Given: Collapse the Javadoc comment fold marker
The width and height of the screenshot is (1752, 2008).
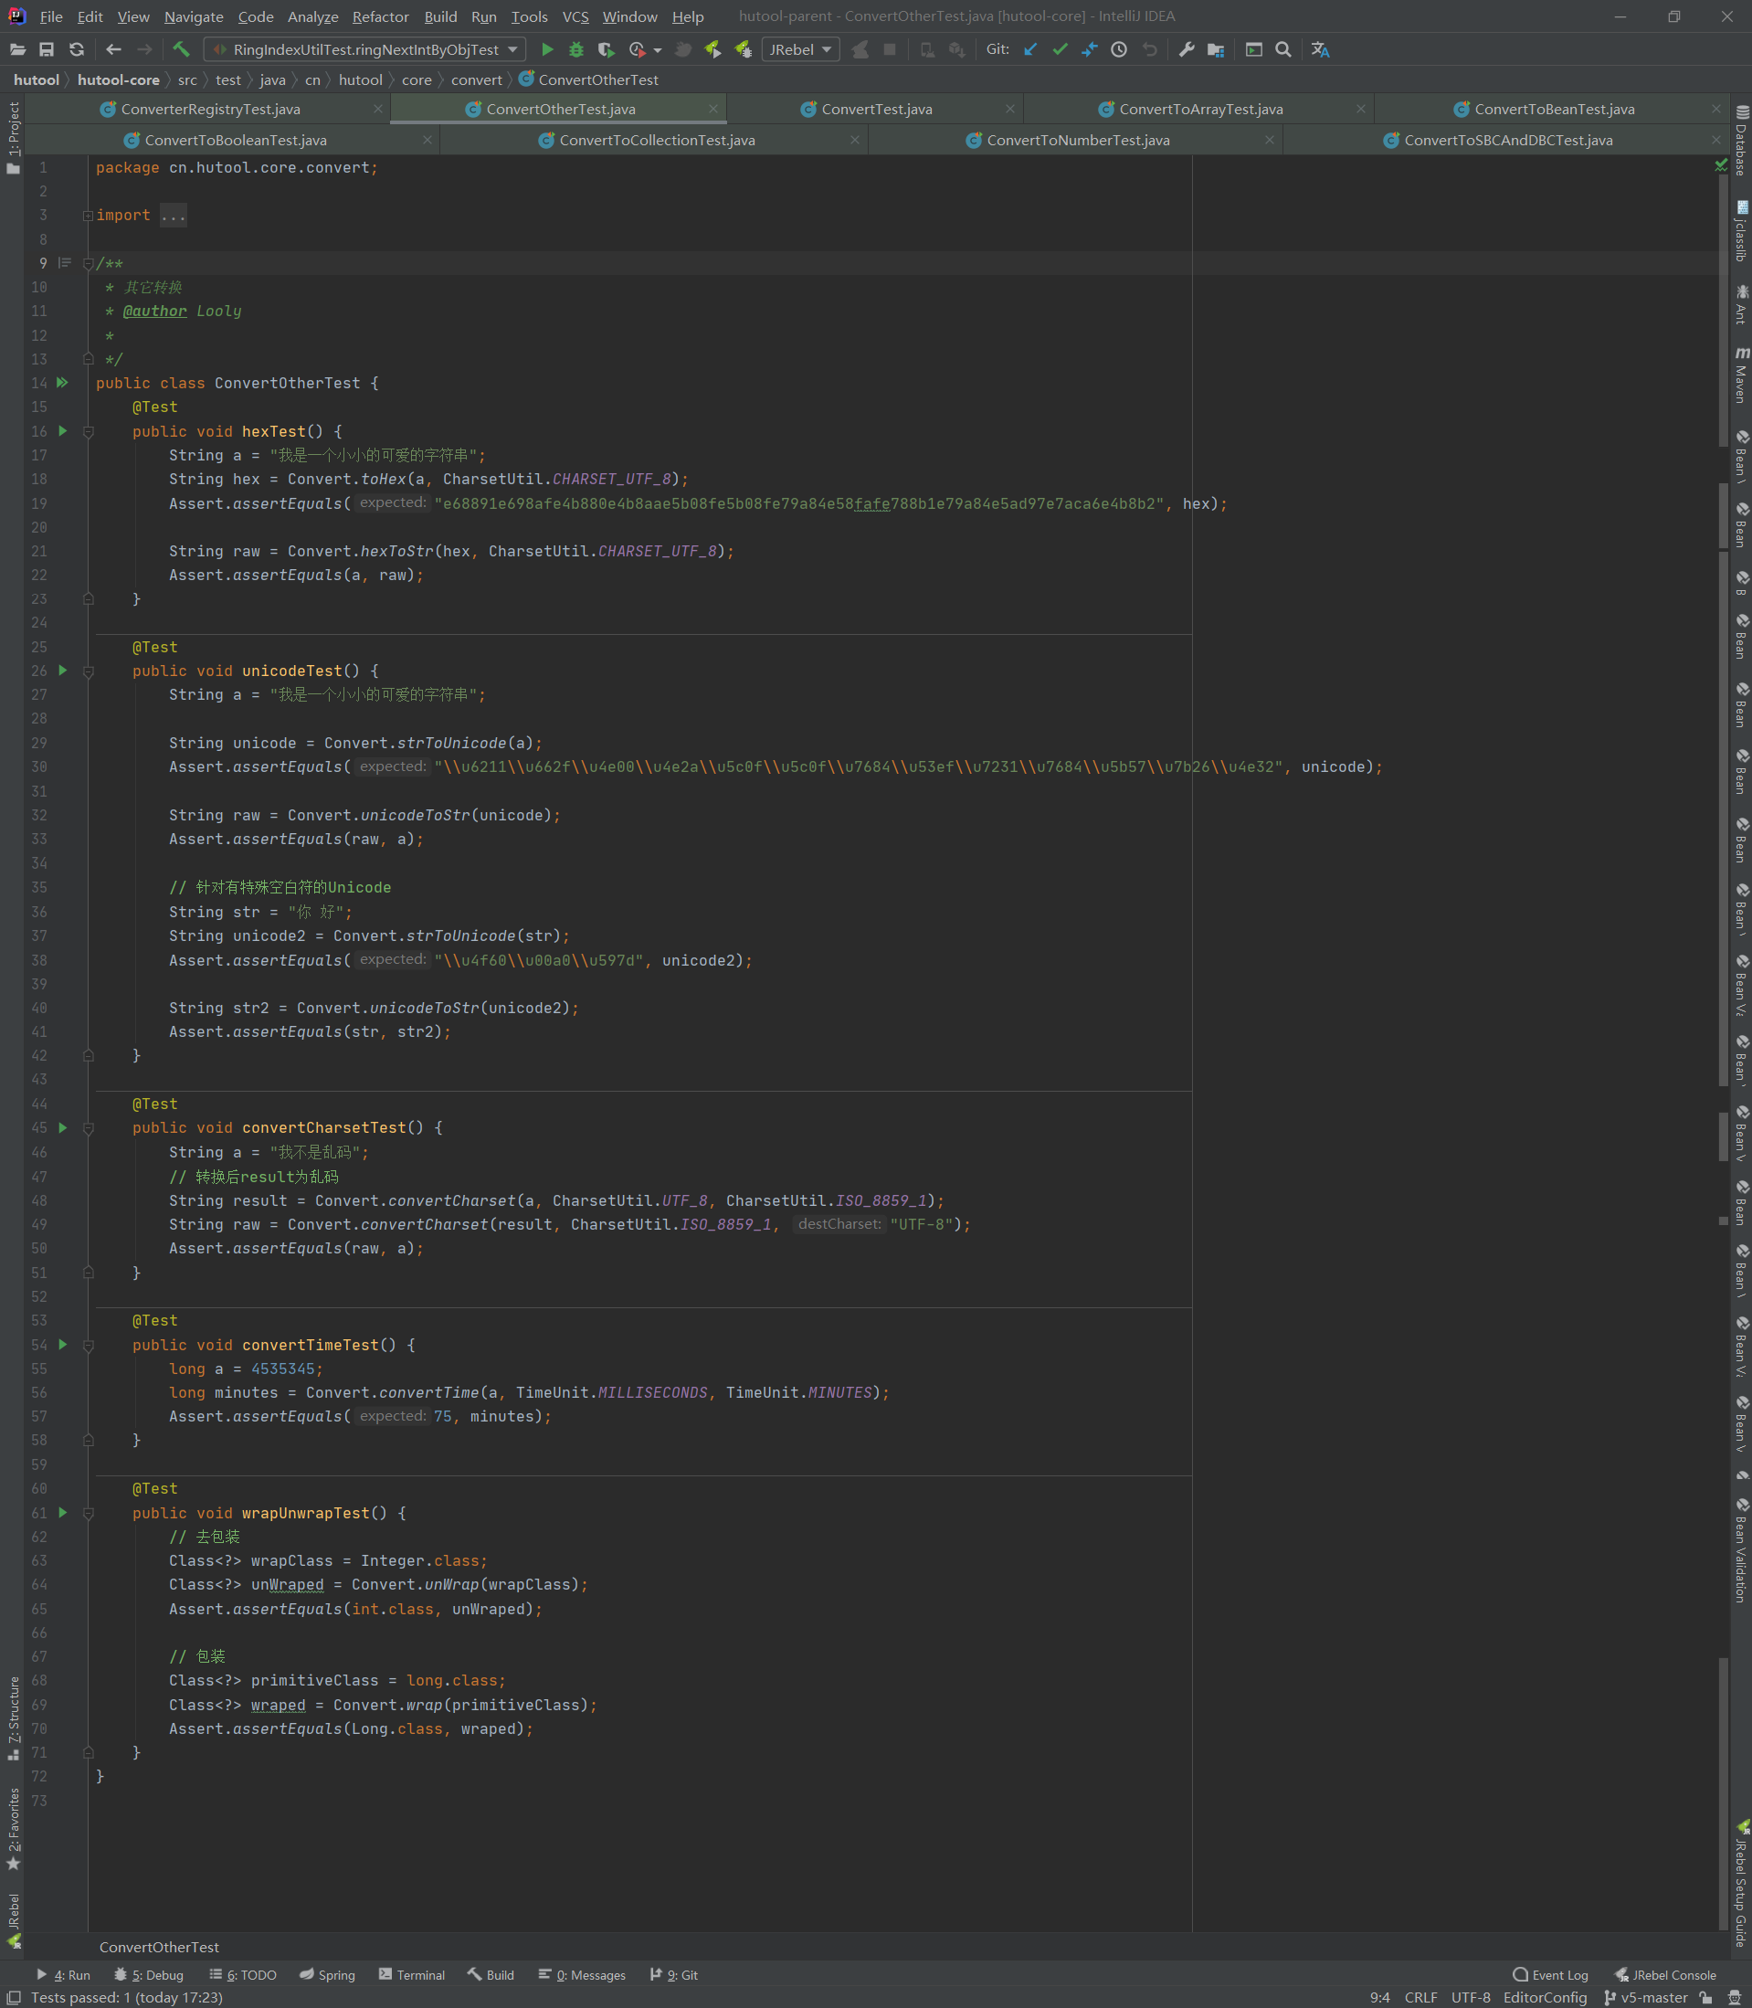Looking at the screenshot, I should [x=88, y=263].
